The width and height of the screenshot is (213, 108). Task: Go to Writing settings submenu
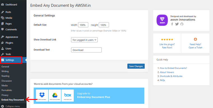click(5, 71)
